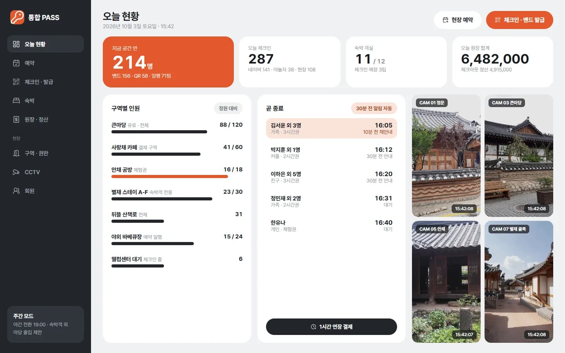Viewport: 565px width, 353px height.
Task: Click the calendar icon on 현장 예약 button
Action: tap(445, 20)
